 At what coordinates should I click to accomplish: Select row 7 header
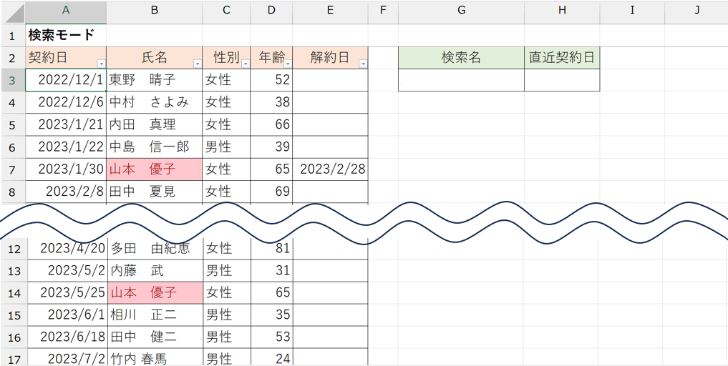(13, 169)
